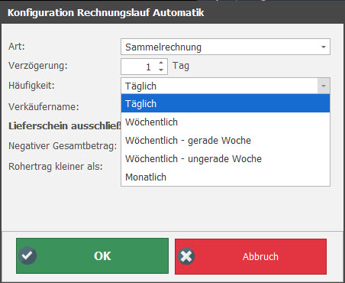Click the Verkäufername label
This screenshot has width=345, height=283.
(x=44, y=106)
